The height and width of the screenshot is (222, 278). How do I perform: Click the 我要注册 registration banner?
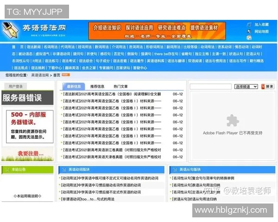pyautogui.click(x=27, y=154)
